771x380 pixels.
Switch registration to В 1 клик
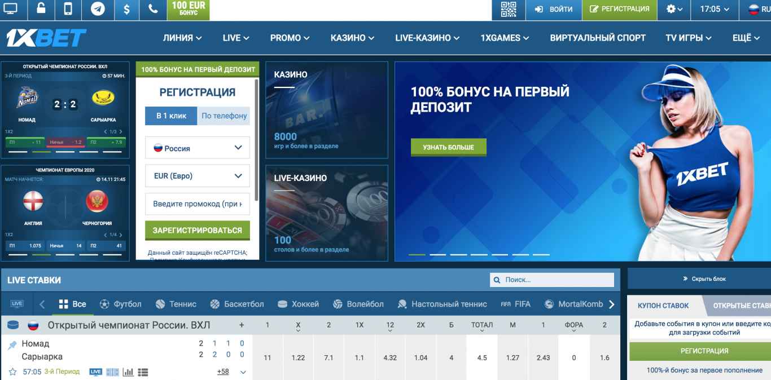(171, 116)
